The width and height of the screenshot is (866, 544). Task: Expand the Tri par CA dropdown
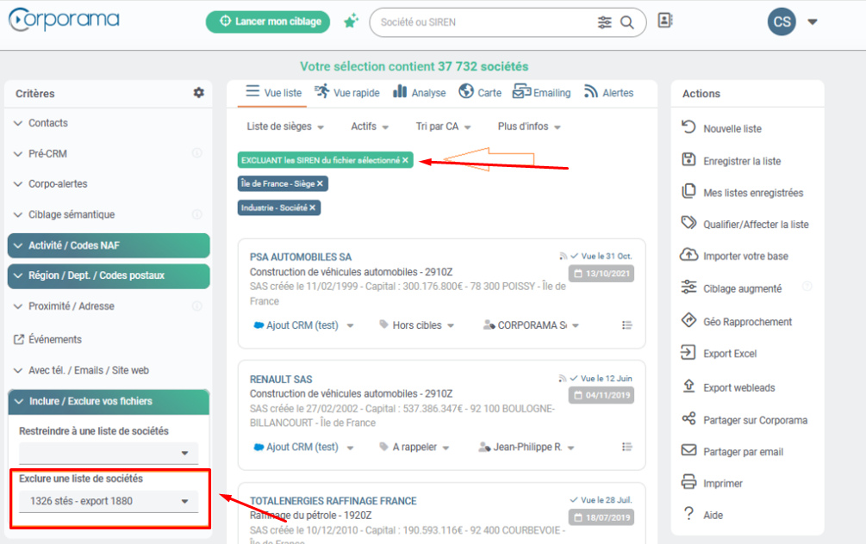pyautogui.click(x=443, y=127)
